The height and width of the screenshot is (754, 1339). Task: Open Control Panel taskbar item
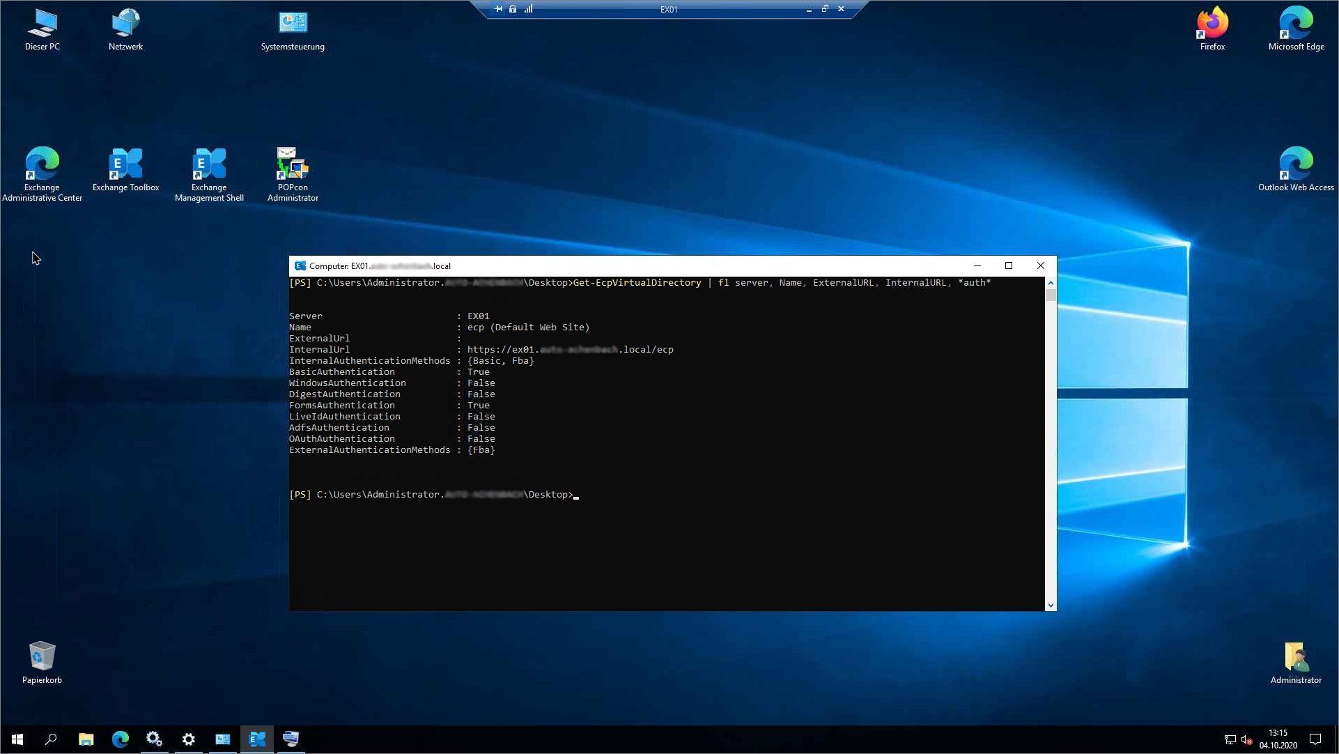click(222, 739)
